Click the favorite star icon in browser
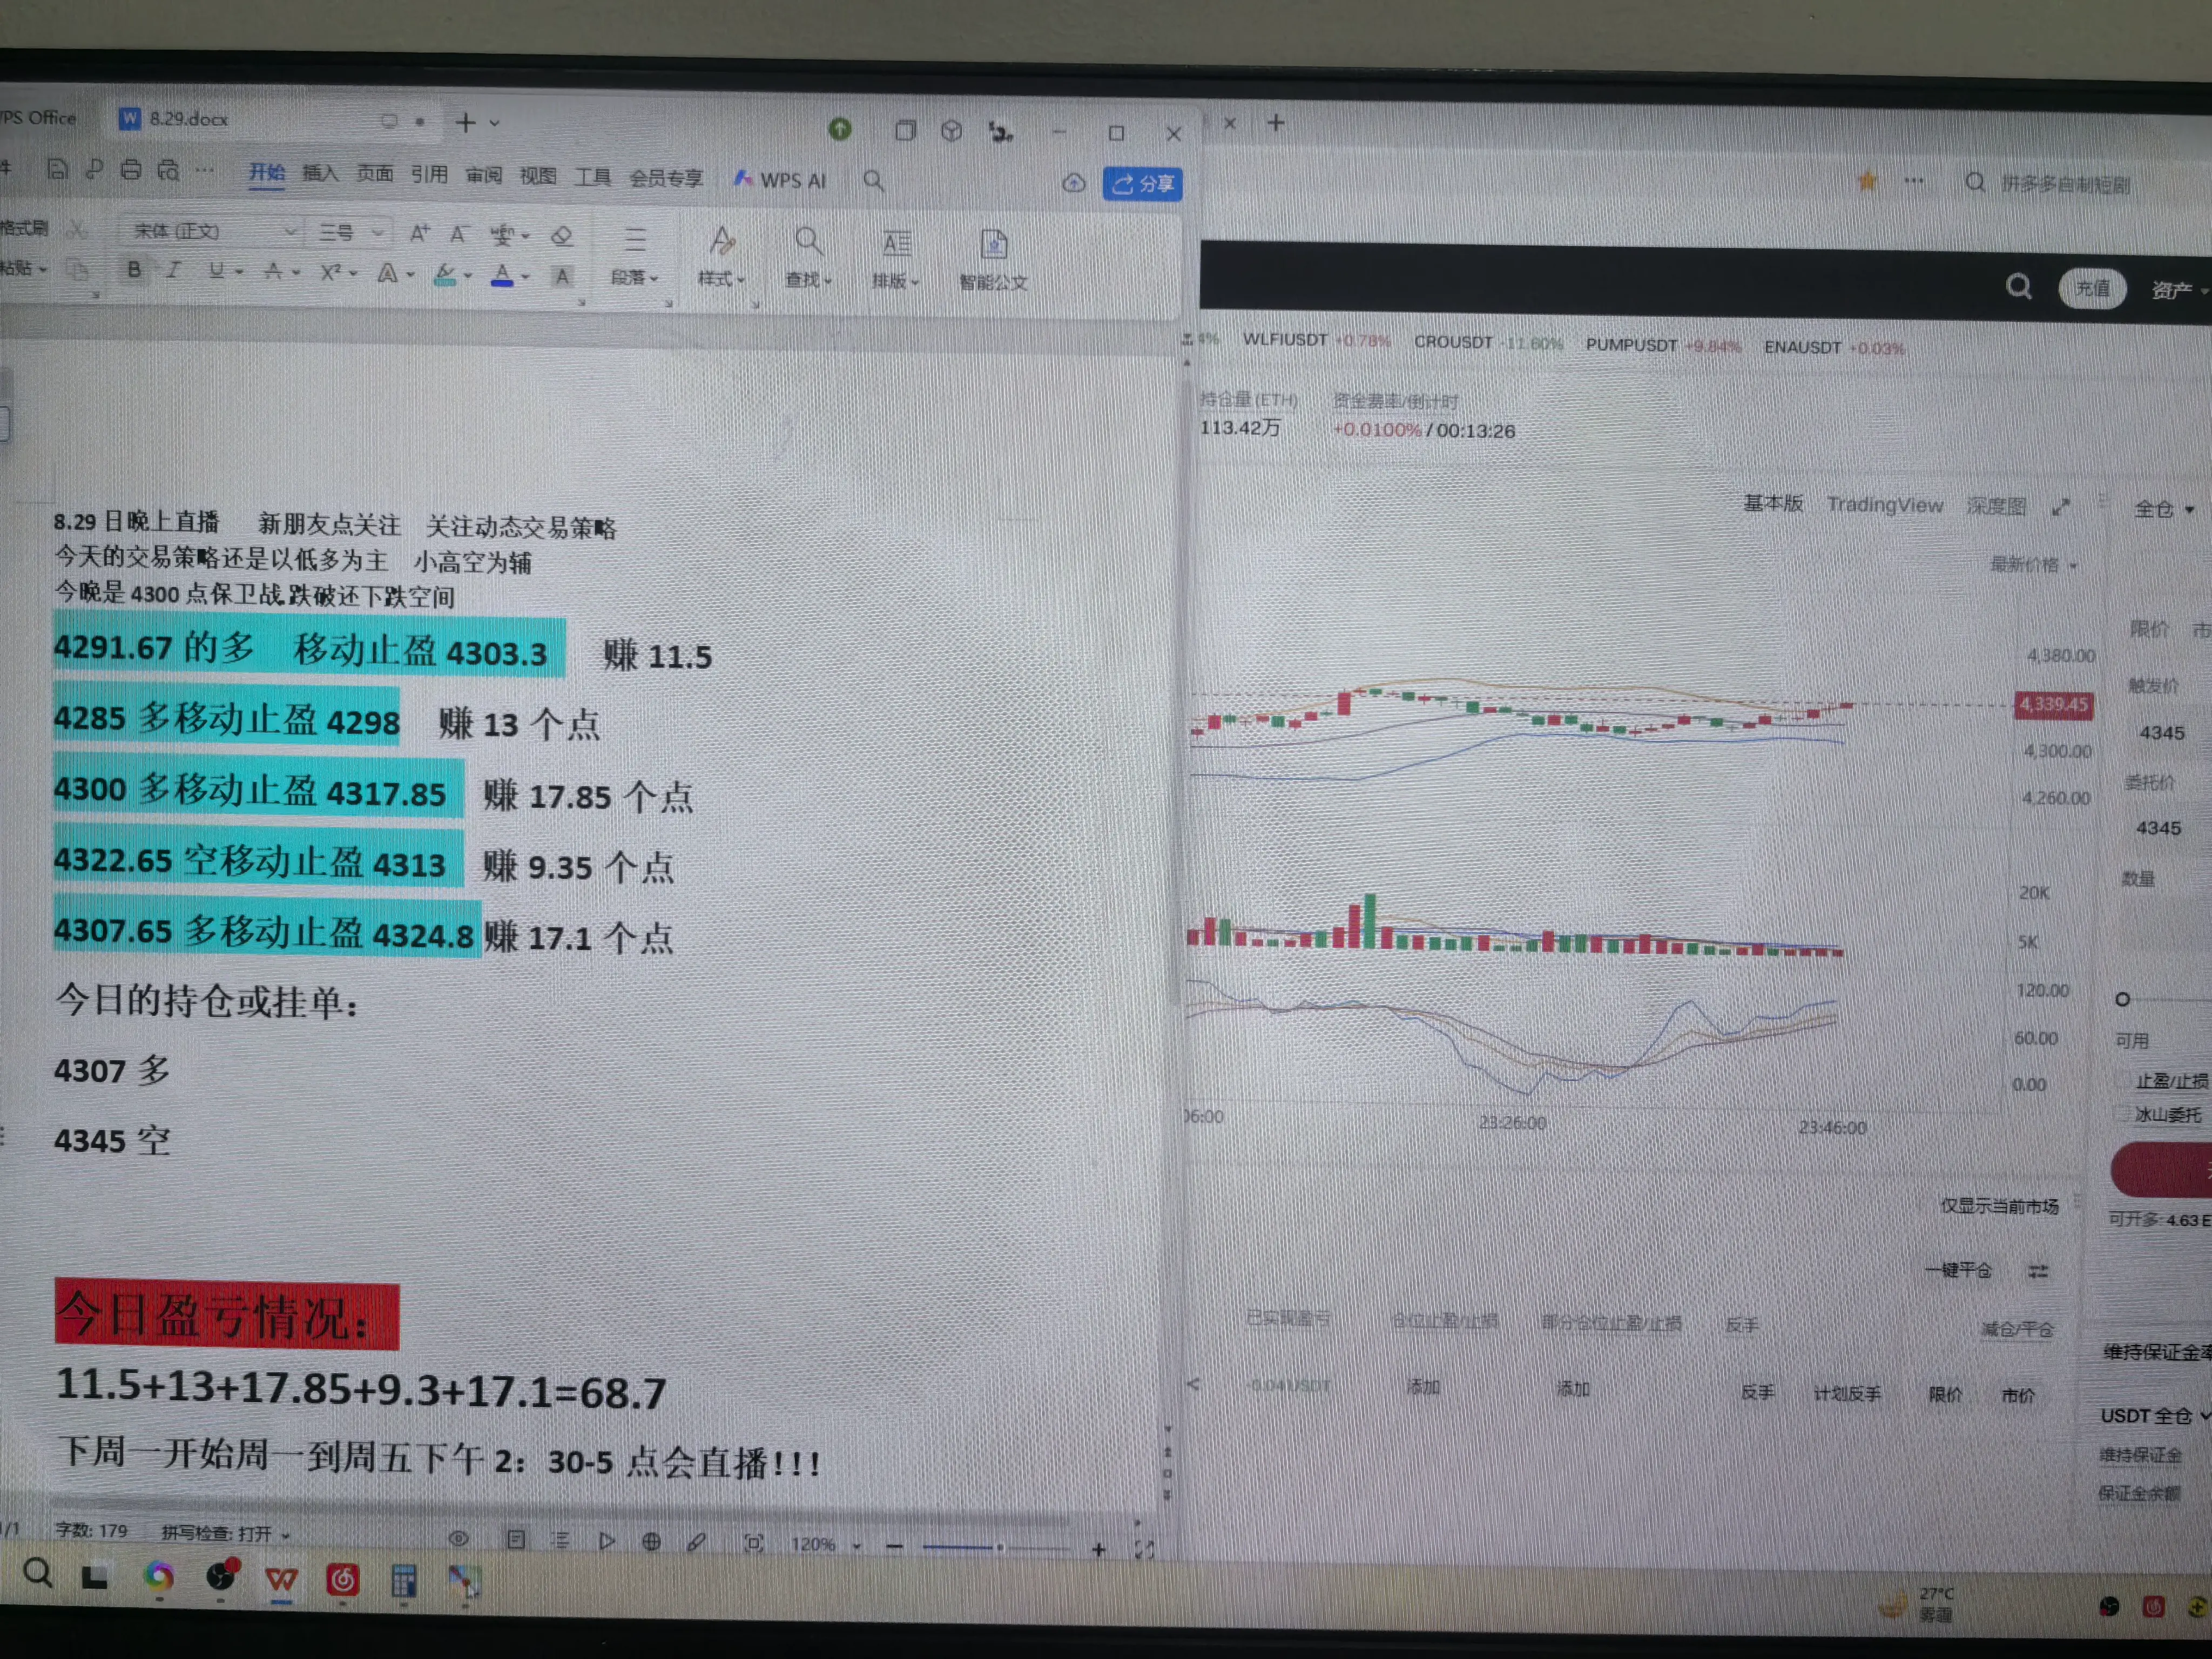Image resolution: width=2212 pixels, height=1659 pixels. pos(1866,181)
